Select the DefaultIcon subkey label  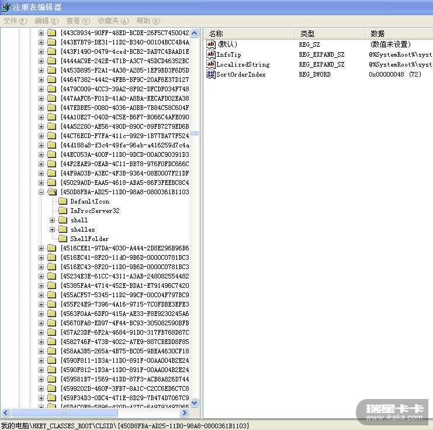pos(90,201)
